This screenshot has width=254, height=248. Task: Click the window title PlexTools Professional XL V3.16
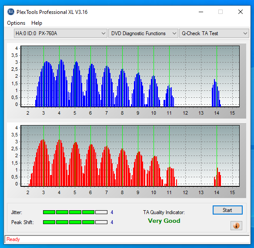[52, 12]
